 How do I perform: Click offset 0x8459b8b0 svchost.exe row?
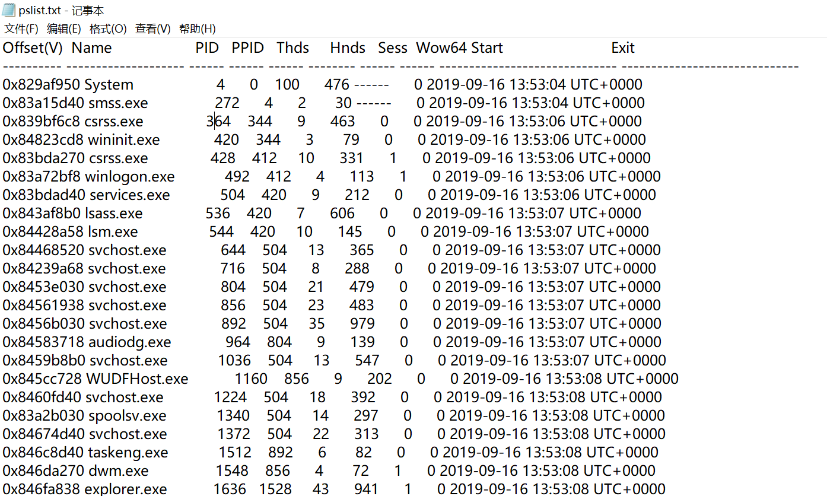(x=335, y=361)
